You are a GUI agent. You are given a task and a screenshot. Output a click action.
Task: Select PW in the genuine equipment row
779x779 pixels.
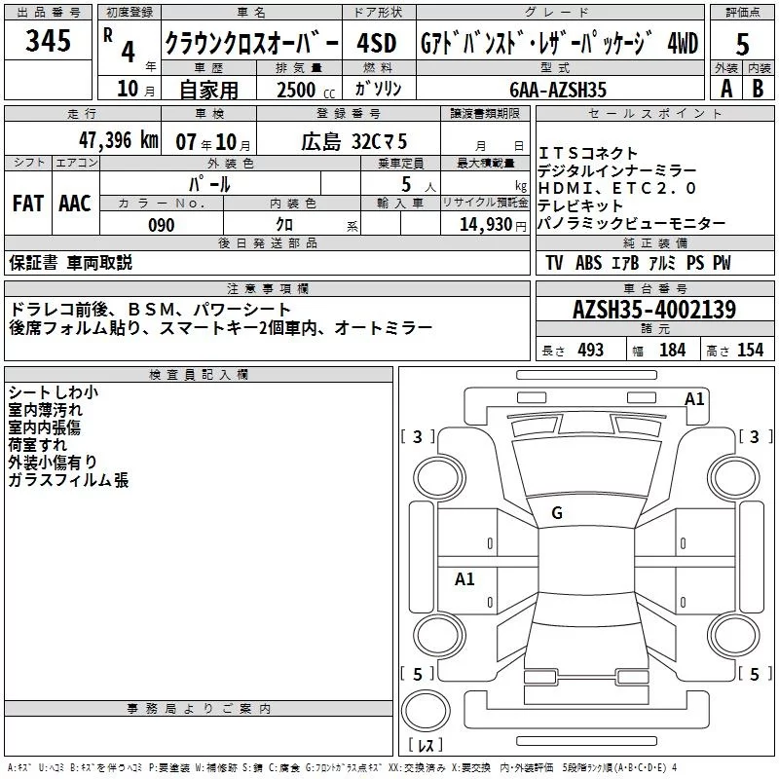pyautogui.click(x=722, y=263)
